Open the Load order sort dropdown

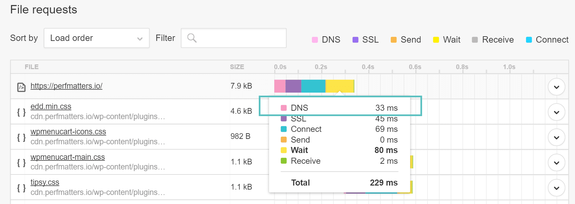pyautogui.click(x=96, y=38)
